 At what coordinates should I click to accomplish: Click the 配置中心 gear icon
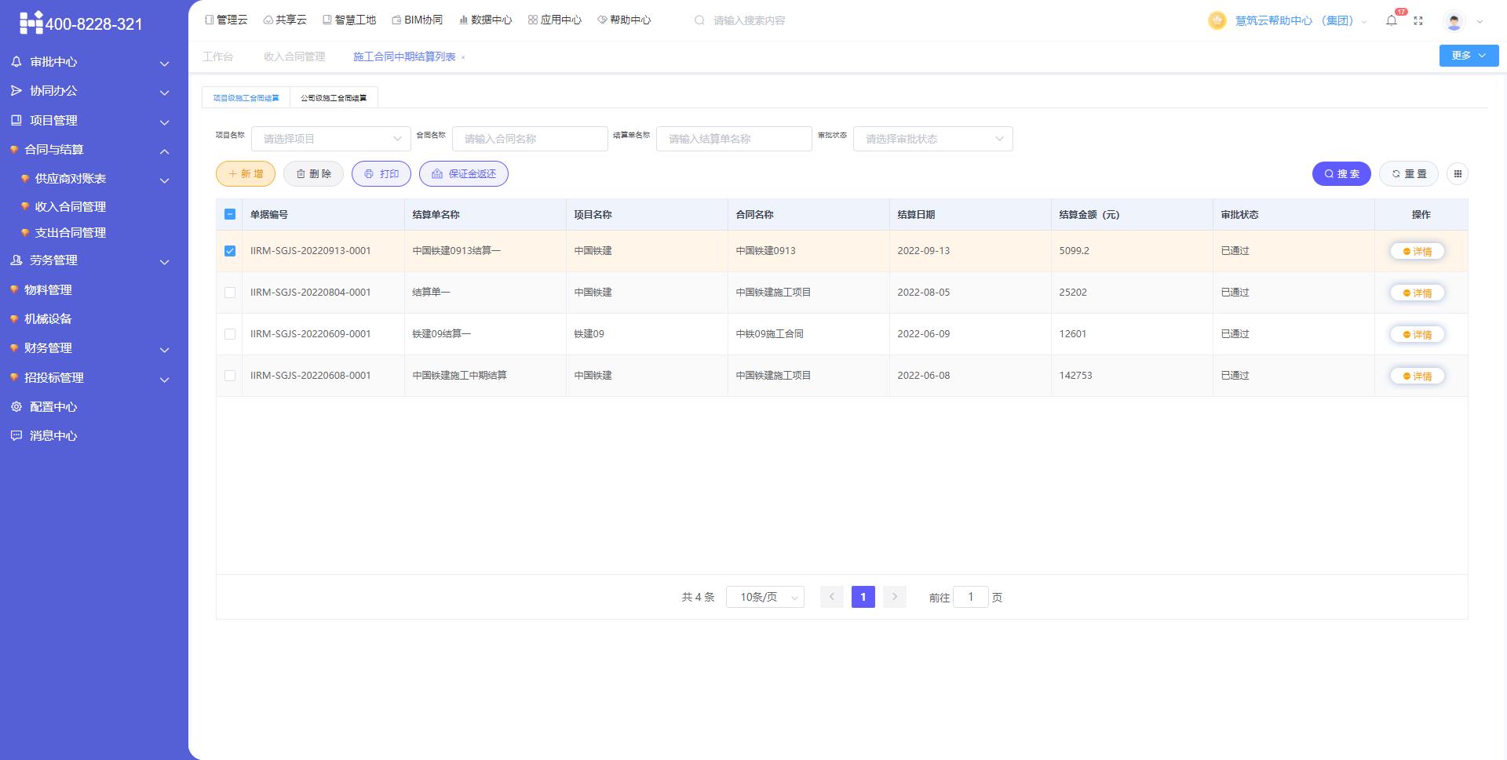click(16, 407)
